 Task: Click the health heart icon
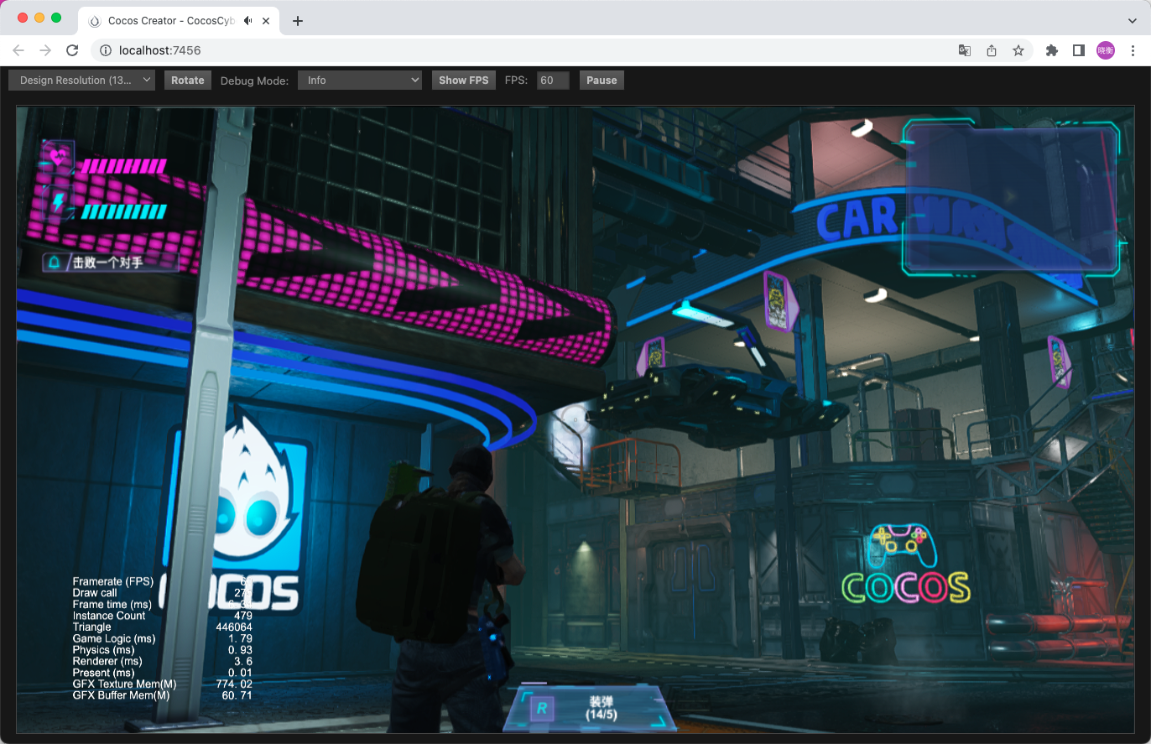tap(58, 155)
